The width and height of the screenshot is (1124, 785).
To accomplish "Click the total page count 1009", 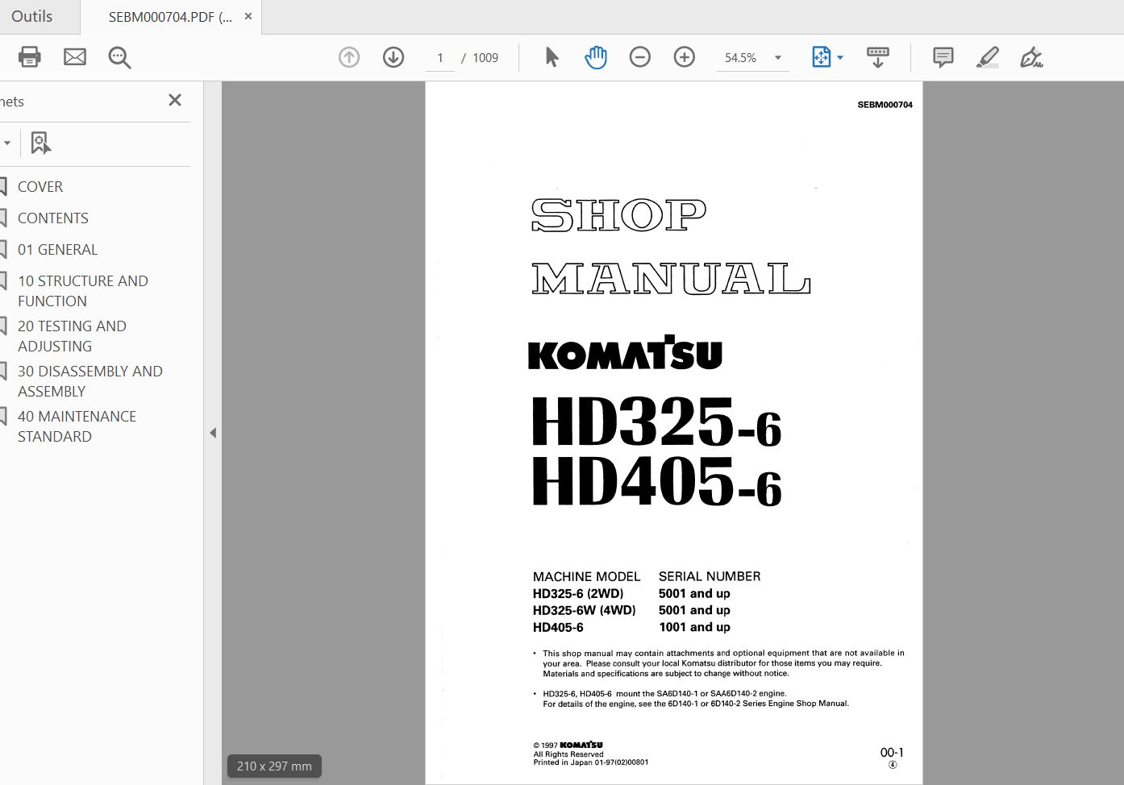I will click(x=485, y=58).
